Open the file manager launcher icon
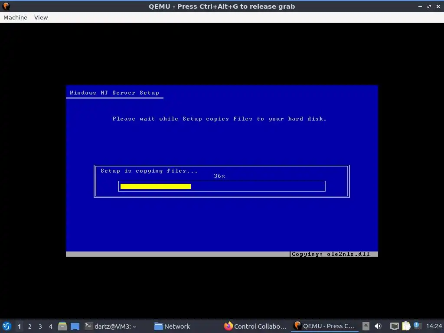 [62, 326]
